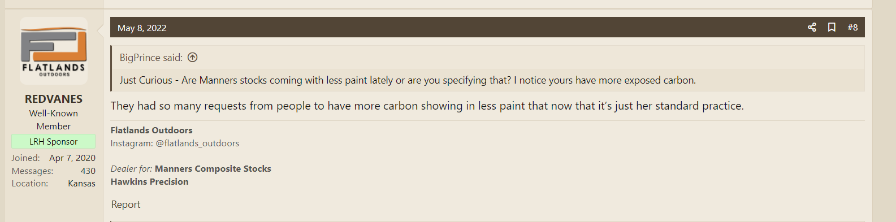The width and height of the screenshot is (896, 222).
Task: Click Hawkins Precision in signature
Action: tap(150, 182)
